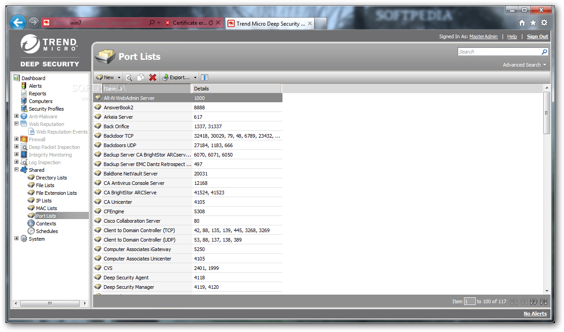This screenshot has height=332, width=564.
Task: Open the Advanced Search dropdown
Action: click(x=524, y=65)
